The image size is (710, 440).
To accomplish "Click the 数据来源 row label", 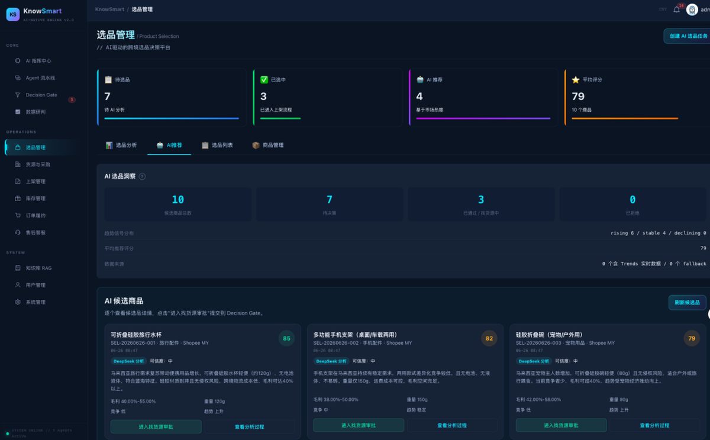I will pos(114,264).
